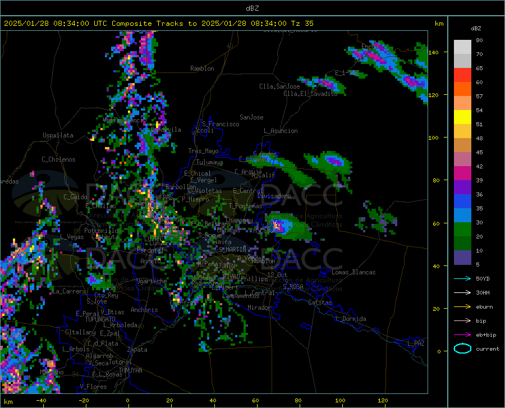Select the orange 60–57 dBZ swatch

[462, 89]
